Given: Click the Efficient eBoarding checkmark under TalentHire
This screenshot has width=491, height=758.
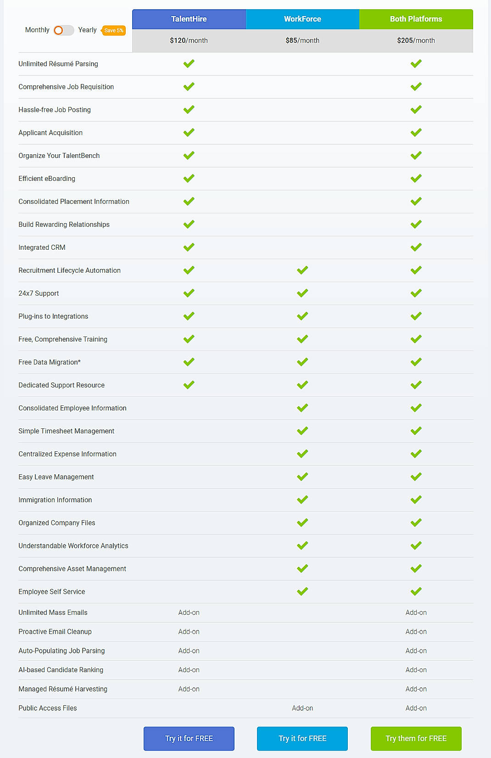Looking at the screenshot, I should point(189,178).
